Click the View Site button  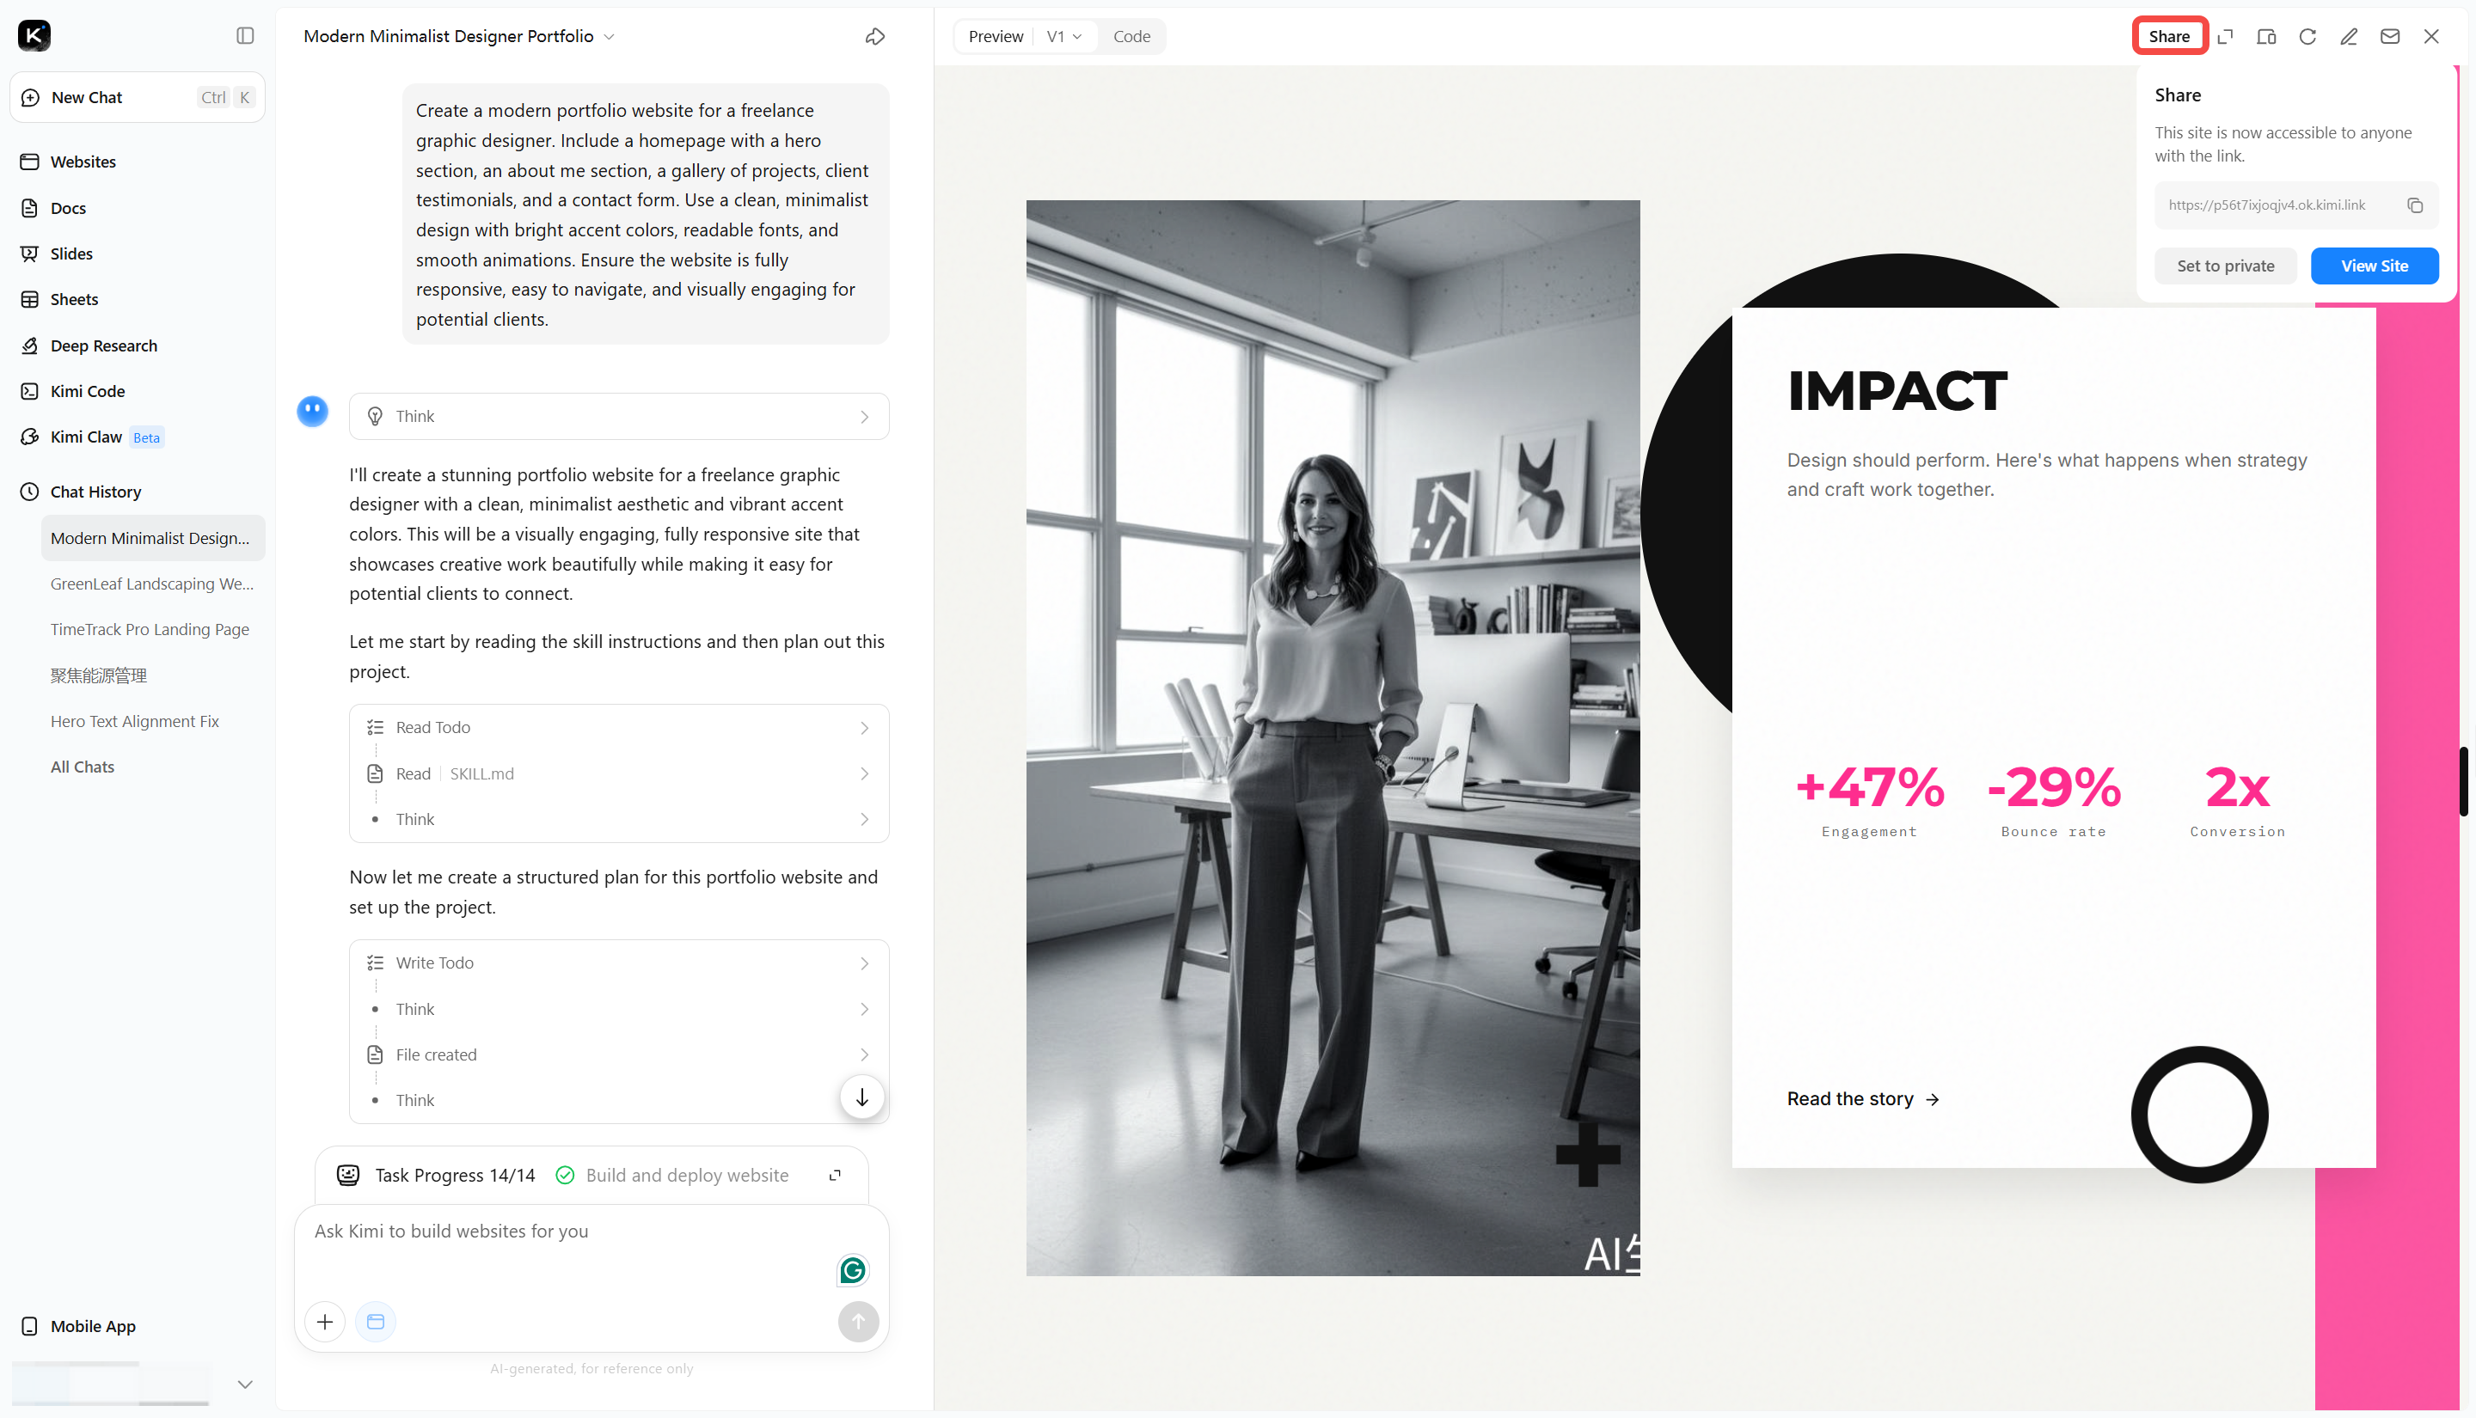click(2374, 266)
